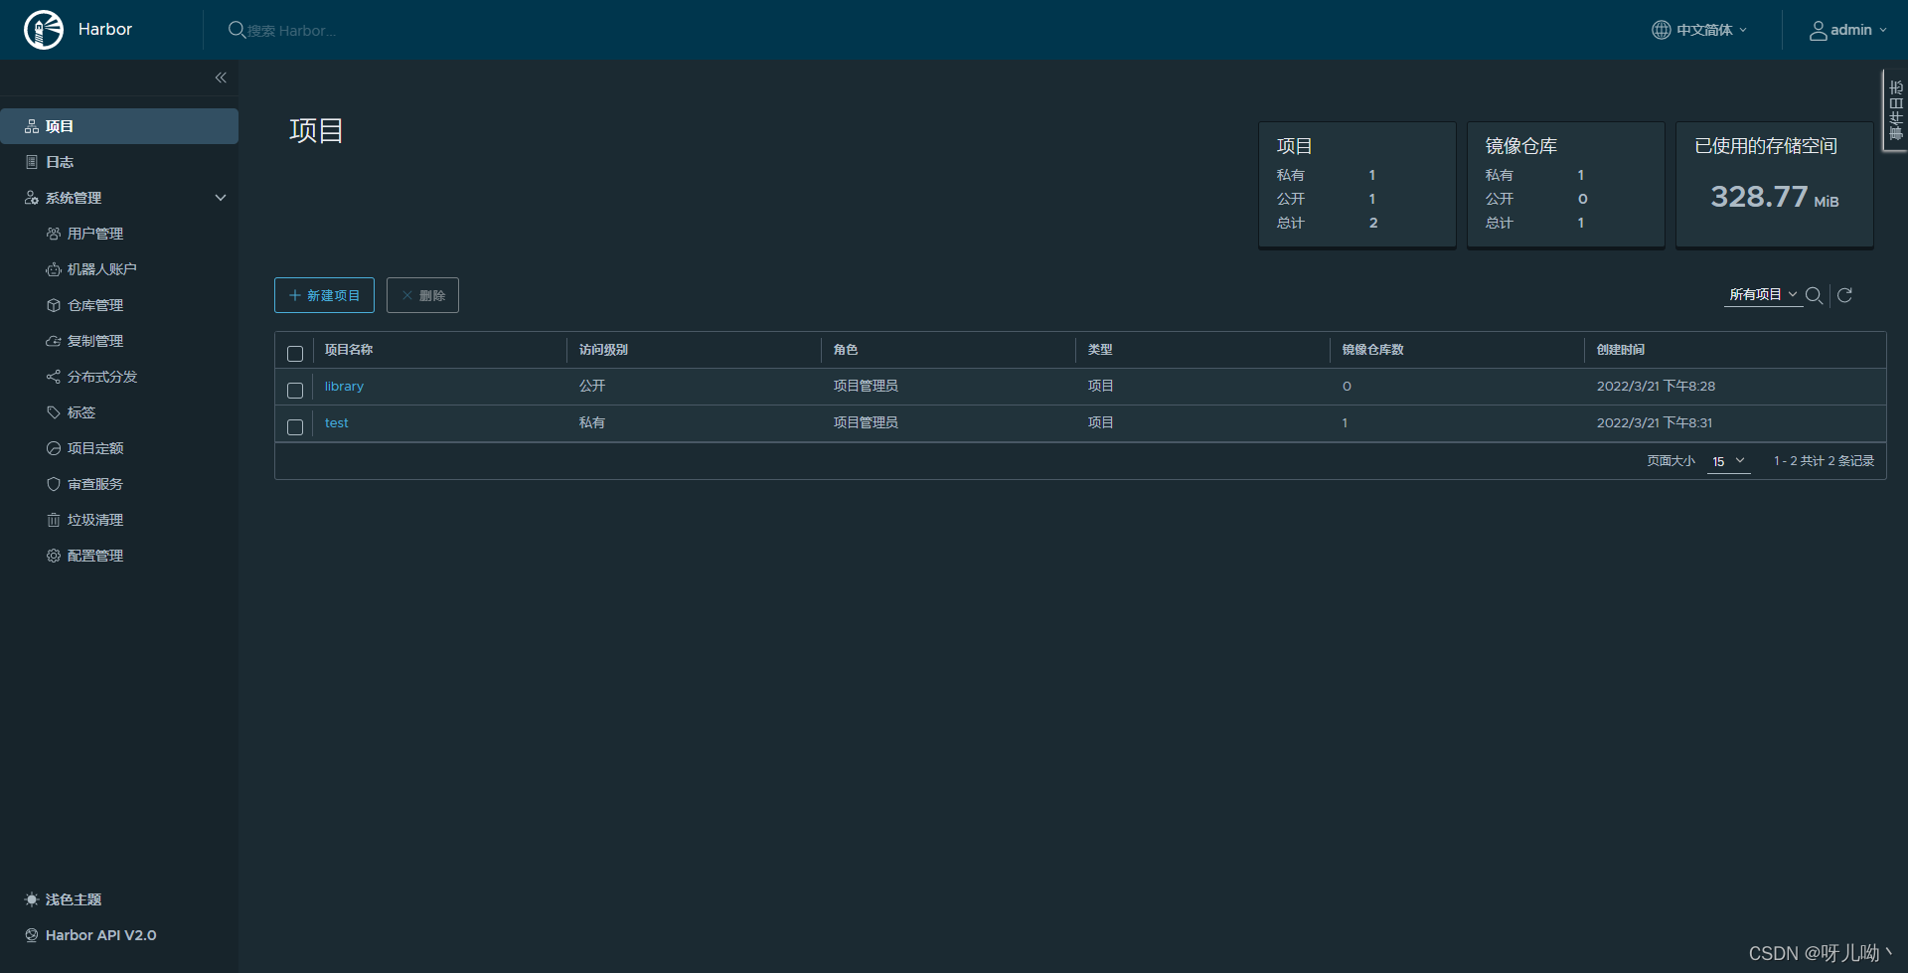The height and width of the screenshot is (973, 1908).
Task: Click 私有 access level in test row
Action: click(592, 422)
